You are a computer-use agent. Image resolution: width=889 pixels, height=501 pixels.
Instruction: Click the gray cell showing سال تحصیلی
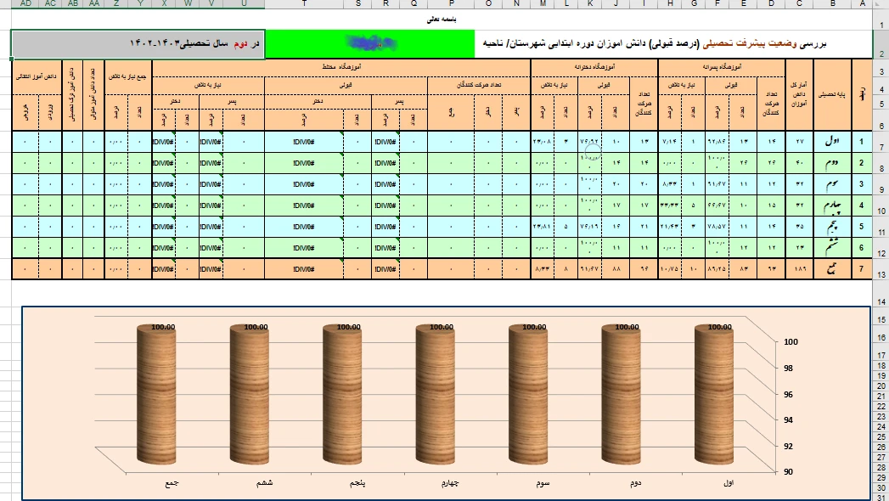coord(138,42)
